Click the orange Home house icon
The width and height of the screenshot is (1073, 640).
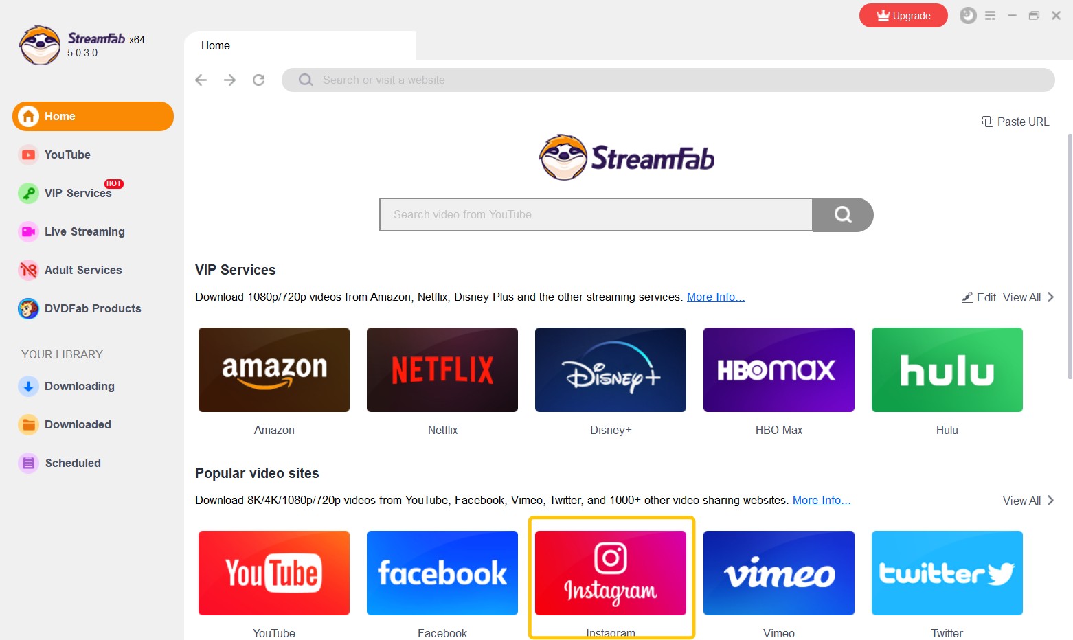(29, 116)
